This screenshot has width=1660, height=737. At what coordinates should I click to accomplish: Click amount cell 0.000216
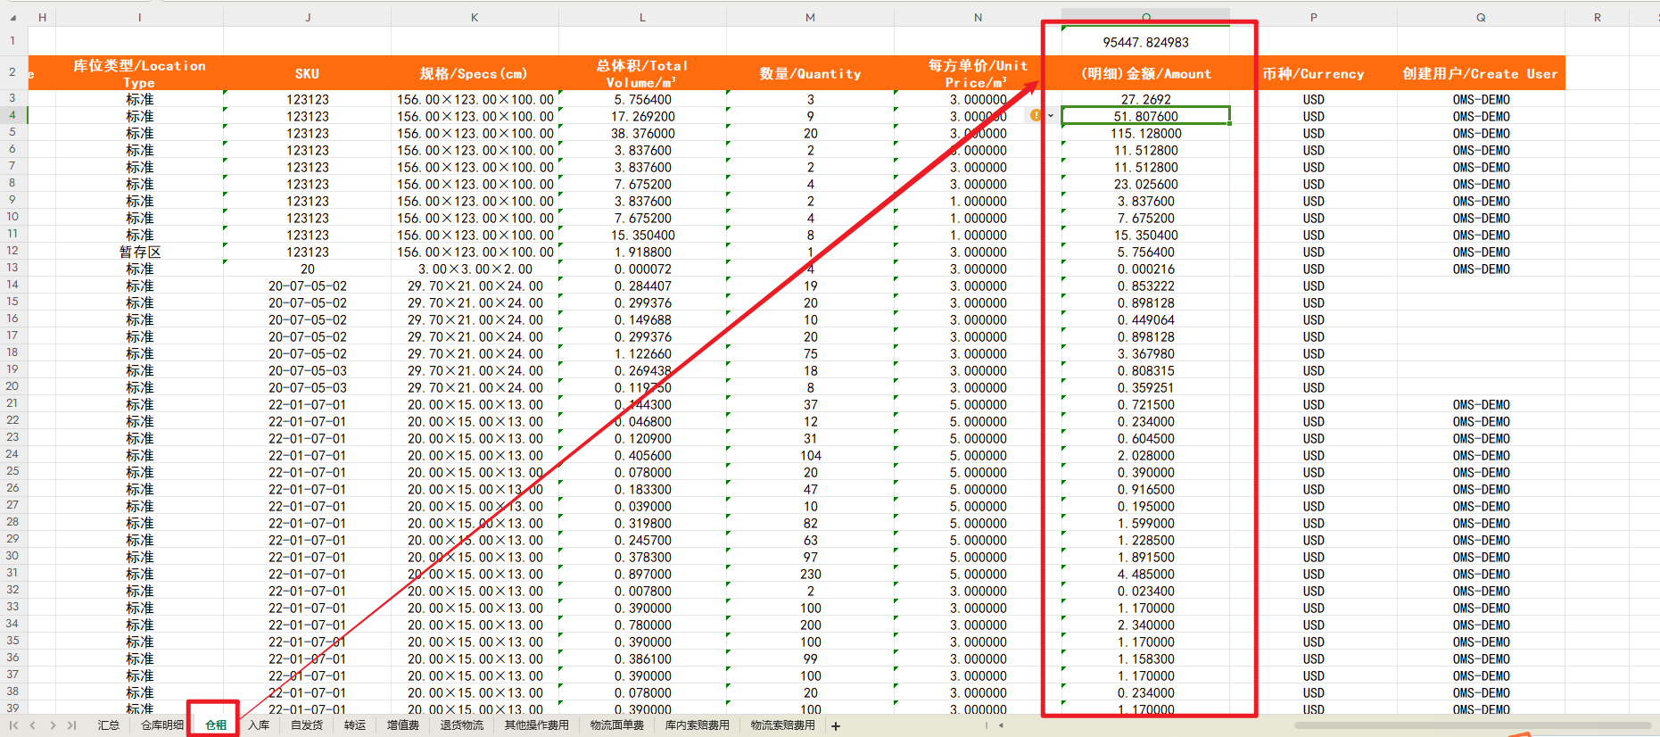pyautogui.click(x=1145, y=269)
